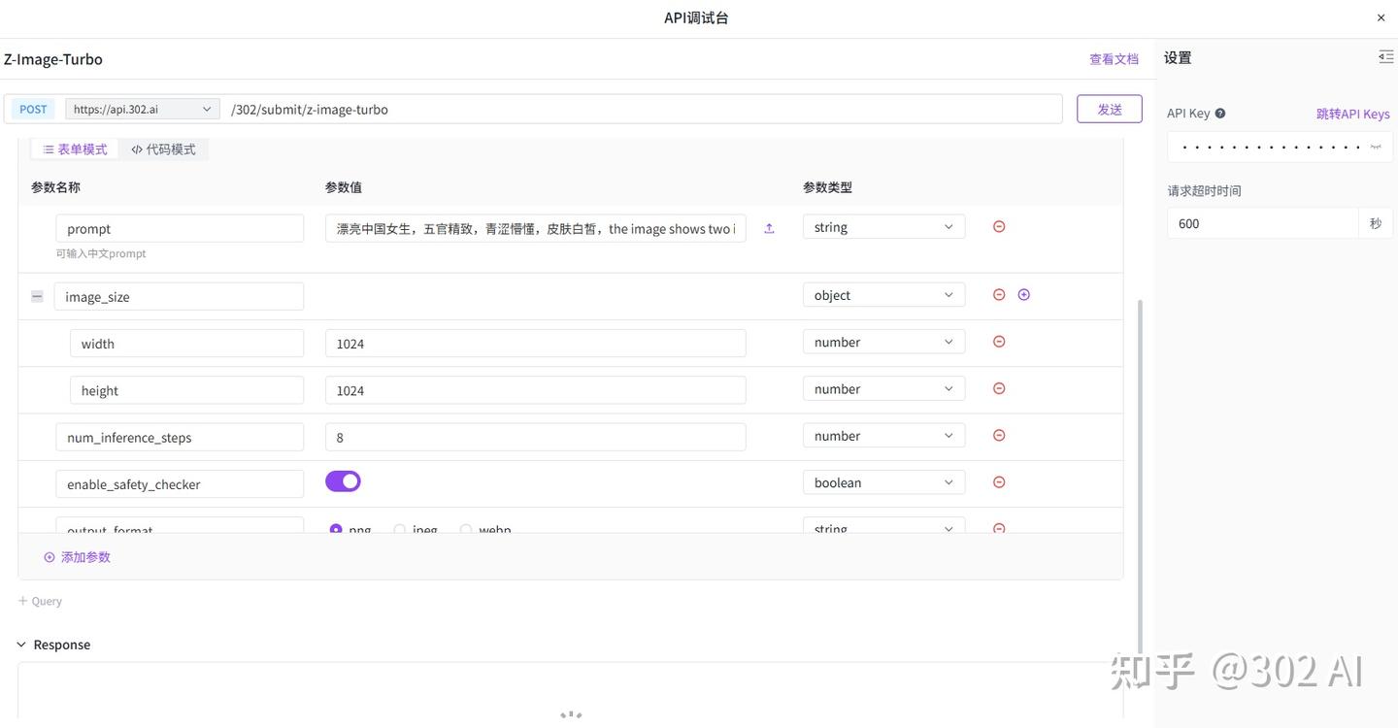Open 查看文档 documentation link
Screen dimensions: 1398x728
(x=1114, y=58)
